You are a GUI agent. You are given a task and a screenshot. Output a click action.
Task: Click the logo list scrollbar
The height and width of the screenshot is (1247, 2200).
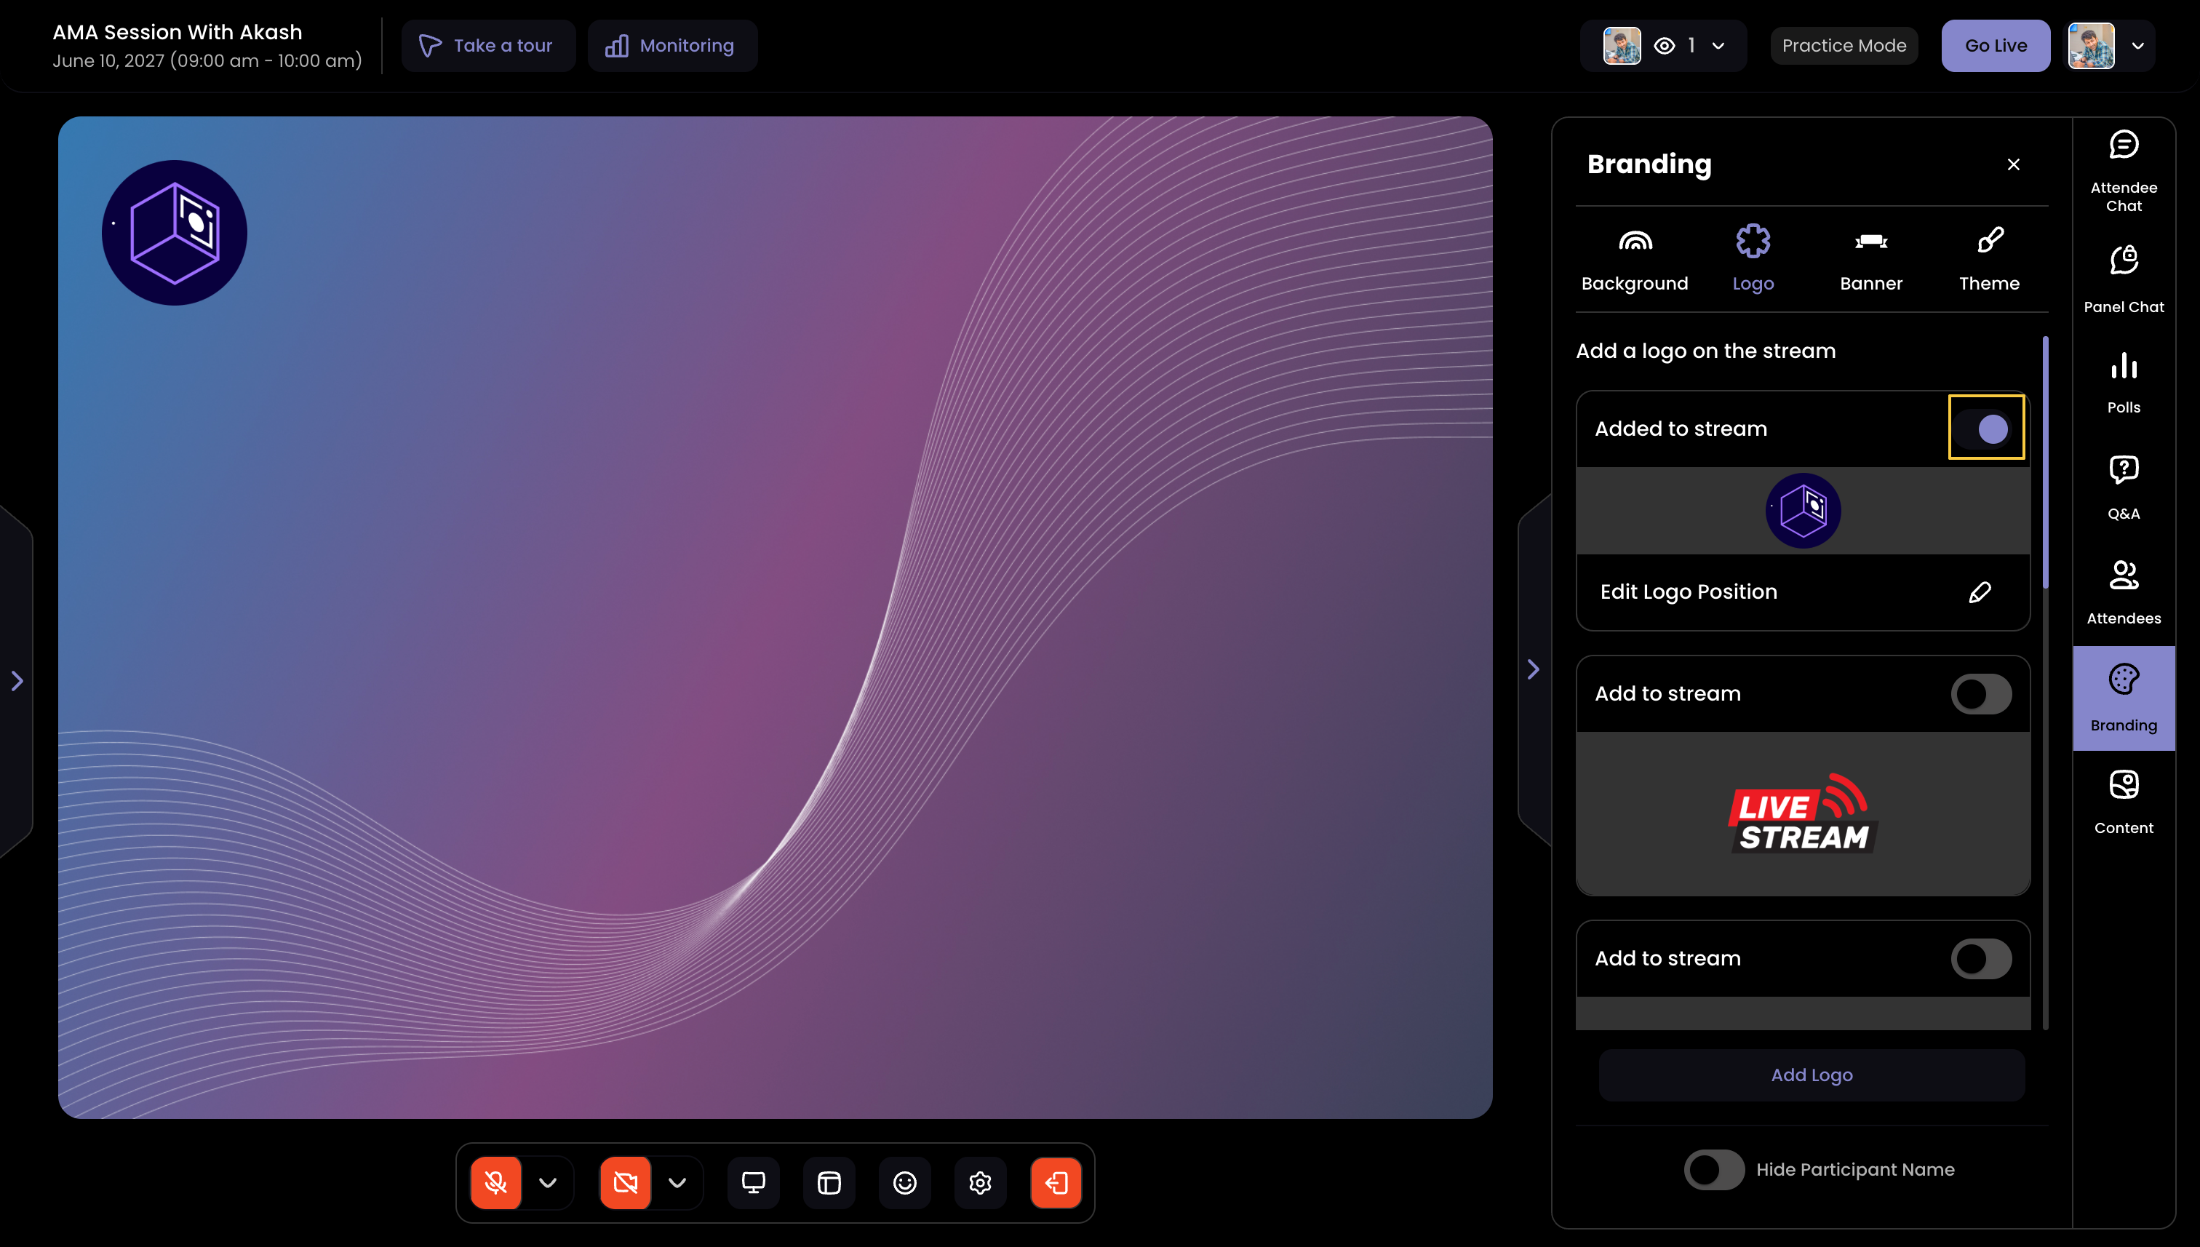(x=2045, y=463)
